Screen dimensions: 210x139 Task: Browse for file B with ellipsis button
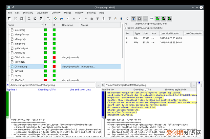194,85
